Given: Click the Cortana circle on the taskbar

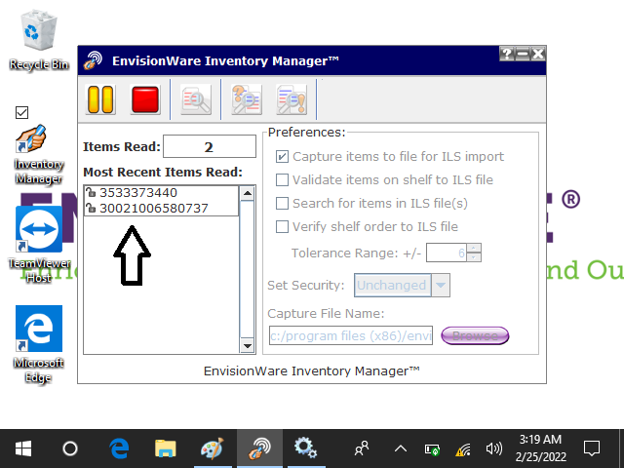Looking at the screenshot, I should (70, 448).
